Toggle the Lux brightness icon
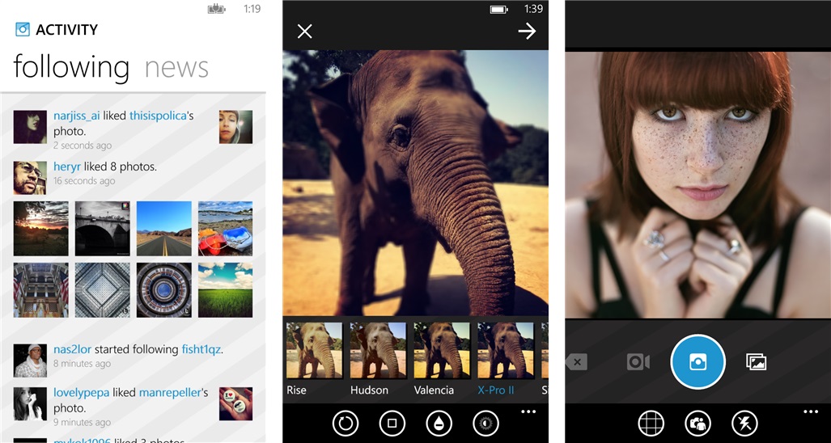The image size is (831, 443). point(485,424)
